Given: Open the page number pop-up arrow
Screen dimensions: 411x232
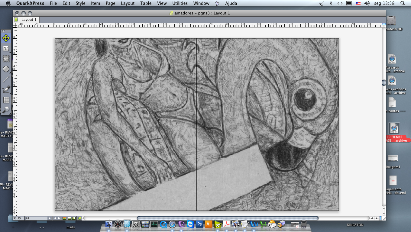Looking at the screenshot, I should tap(50, 218).
